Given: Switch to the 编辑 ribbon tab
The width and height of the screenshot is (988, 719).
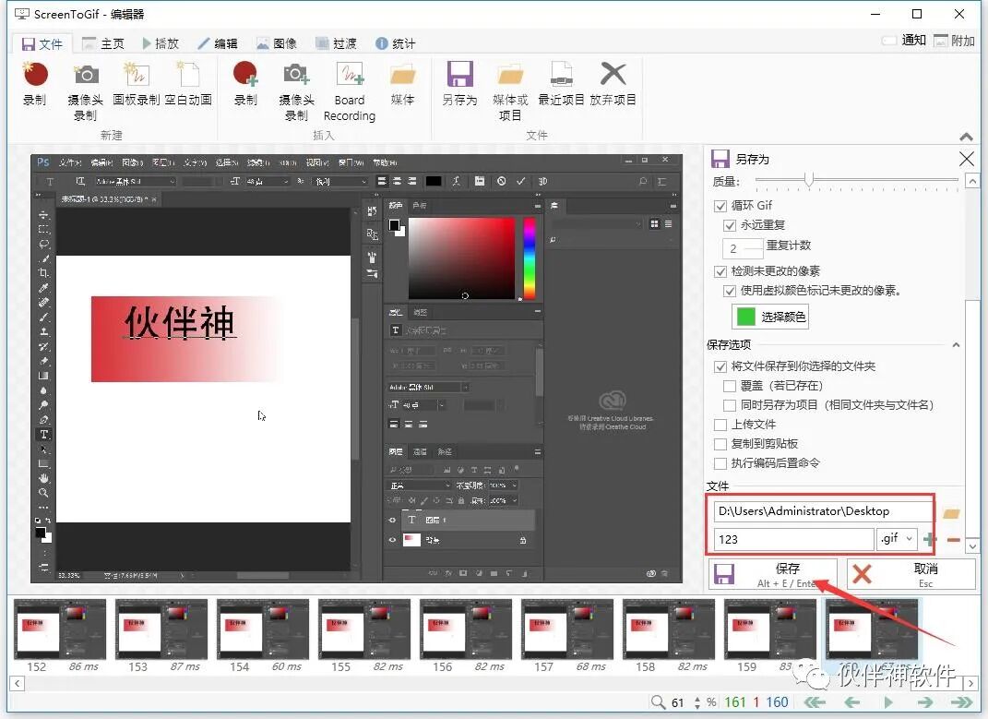Looking at the screenshot, I should pos(220,42).
